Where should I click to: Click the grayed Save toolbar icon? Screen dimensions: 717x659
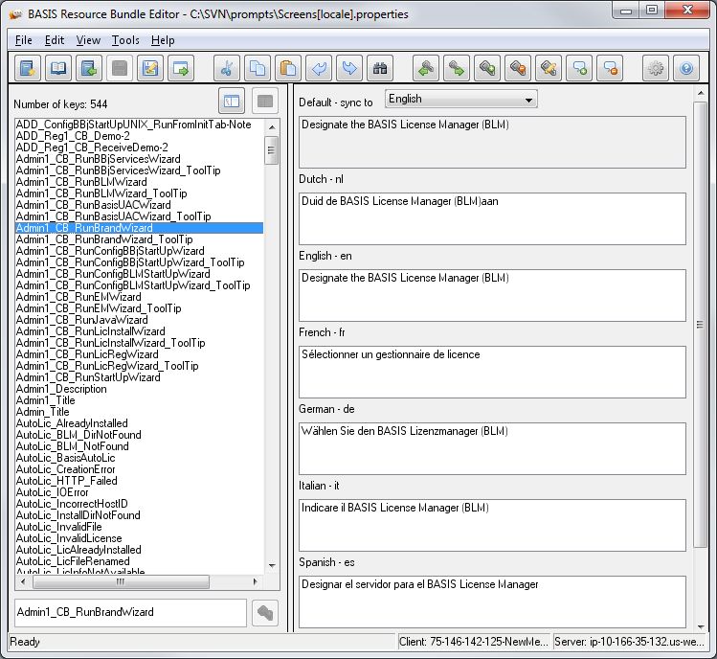pos(120,69)
